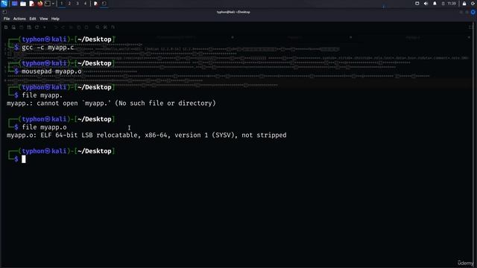Click the lock screen icon
This screenshot has height=268, width=477.
[x=464, y=4]
